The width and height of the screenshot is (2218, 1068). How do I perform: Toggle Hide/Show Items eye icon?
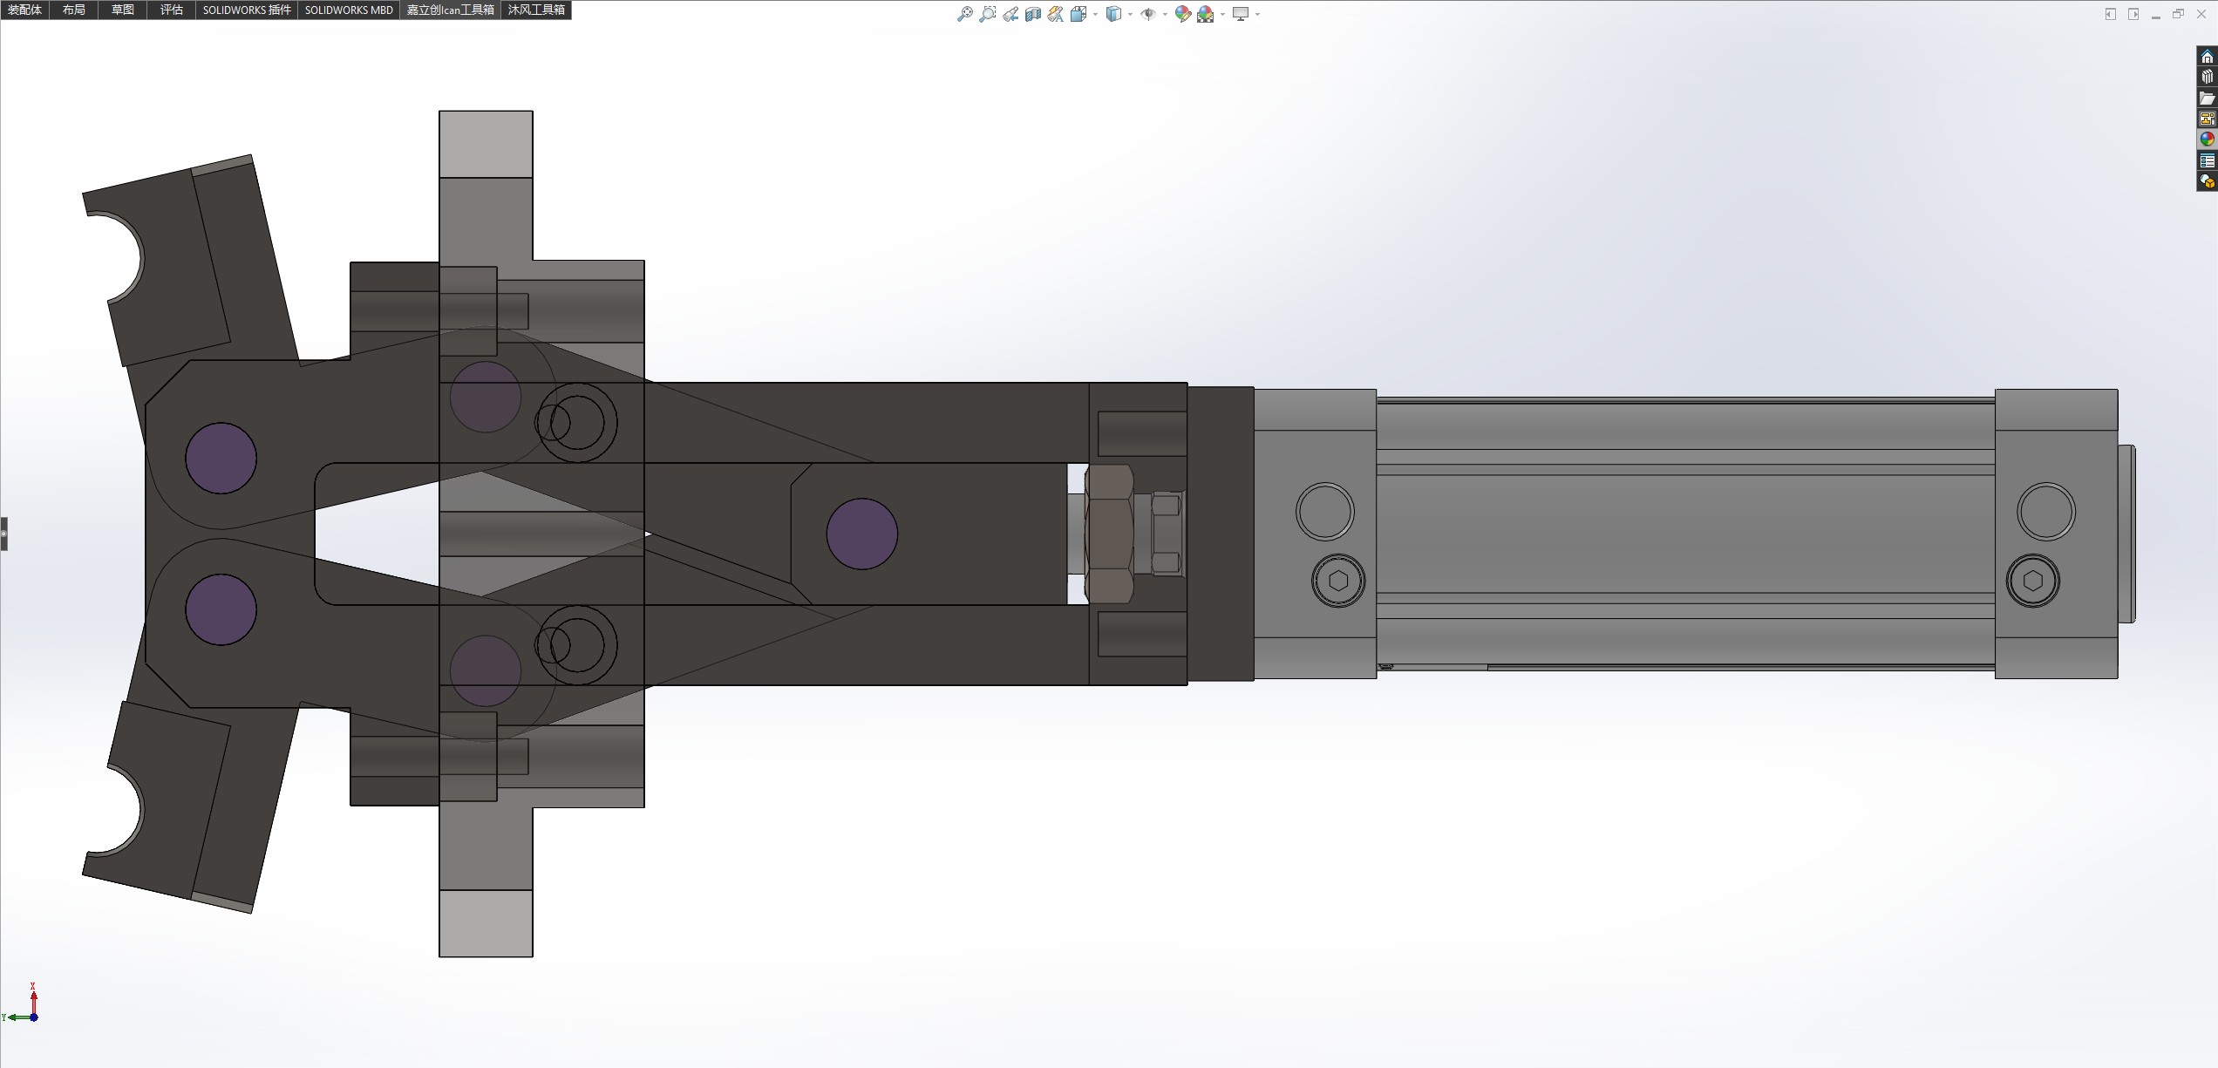[x=1148, y=14]
